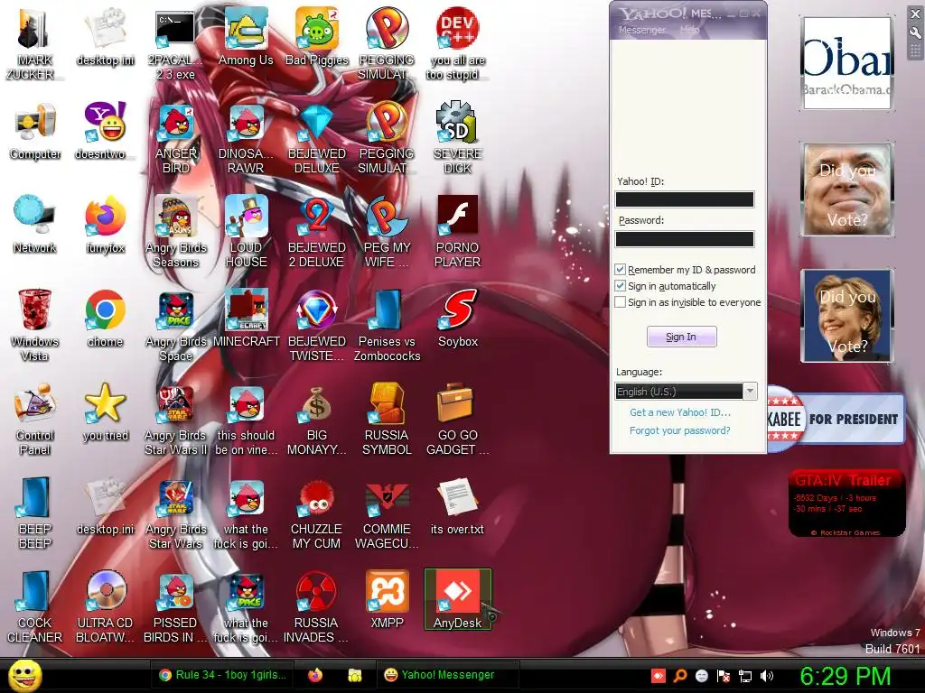925x693 pixels.
Task: Select the LOUD HOUSE icon
Action: tap(246, 232)
